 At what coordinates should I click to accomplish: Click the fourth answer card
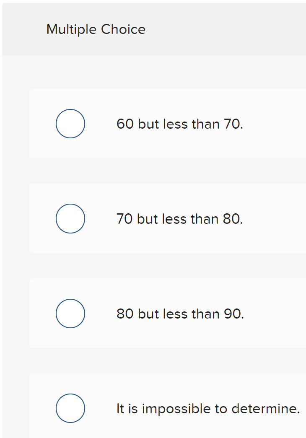pyautogui.click(x=168, y=406)
